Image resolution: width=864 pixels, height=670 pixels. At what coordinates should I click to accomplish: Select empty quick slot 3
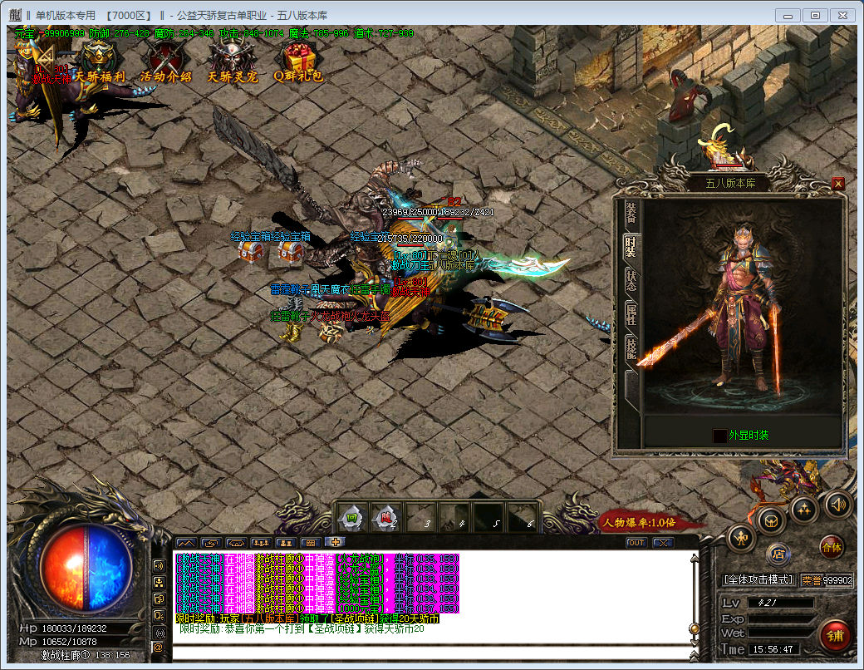pos(420,517)
